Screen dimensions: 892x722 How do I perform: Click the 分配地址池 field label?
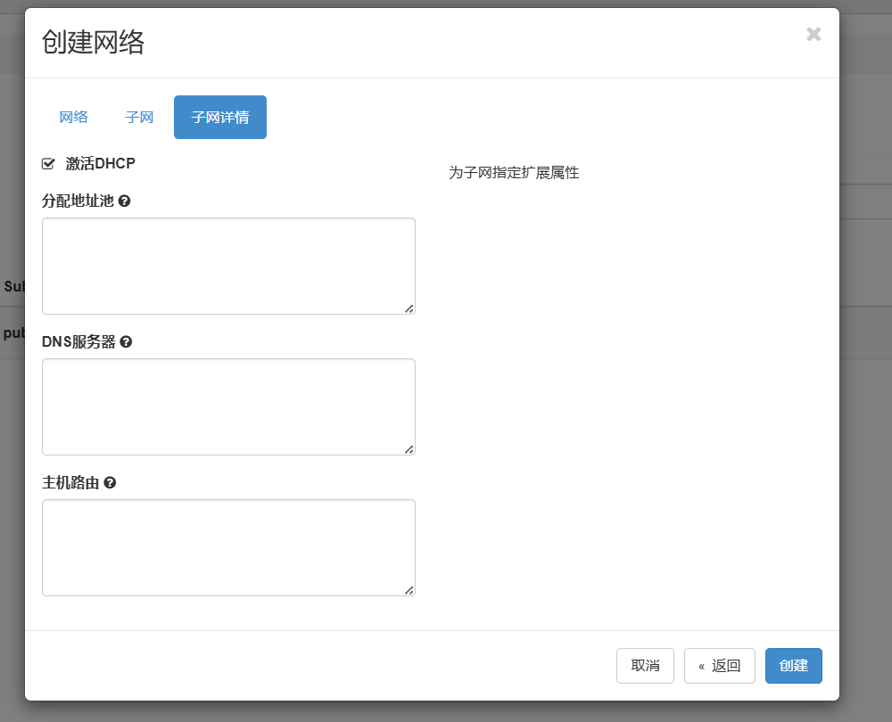pos(78,201)
